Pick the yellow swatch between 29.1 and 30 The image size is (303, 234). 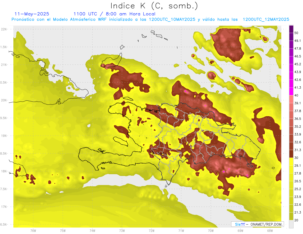(291, 162)
